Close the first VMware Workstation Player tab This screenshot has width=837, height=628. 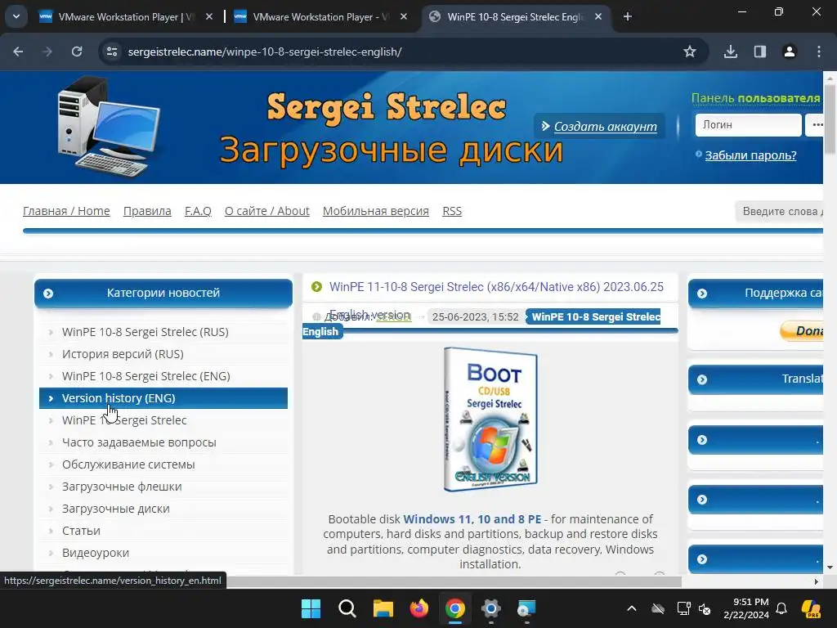[209, 17]
